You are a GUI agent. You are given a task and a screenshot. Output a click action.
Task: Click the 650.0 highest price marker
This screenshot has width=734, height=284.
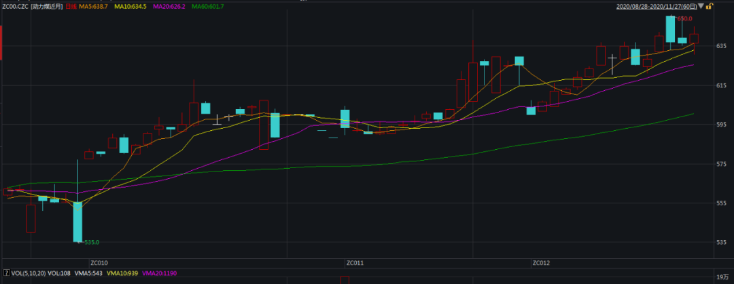684,19
